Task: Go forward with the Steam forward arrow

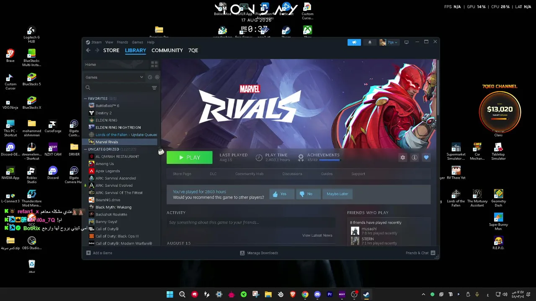Action: [x=97, y=50]
